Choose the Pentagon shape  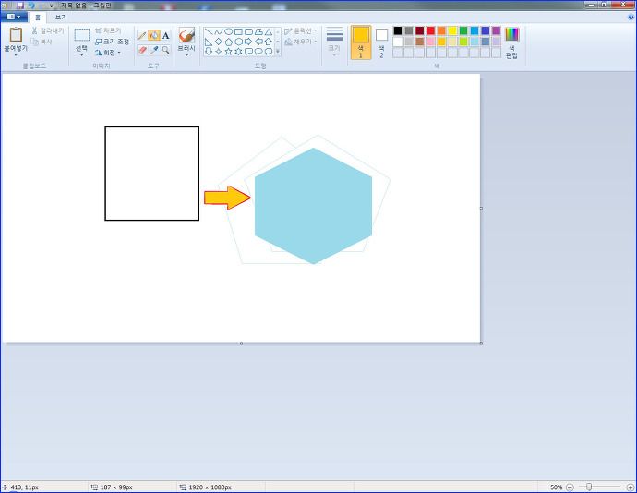(229, 42)
